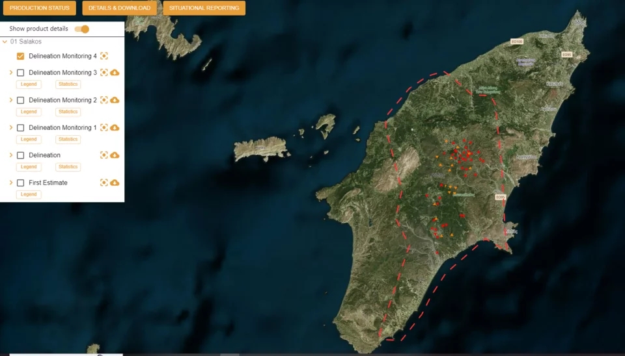Open Legend for Delineation Monitoring 3

click(x=29, y=84)
